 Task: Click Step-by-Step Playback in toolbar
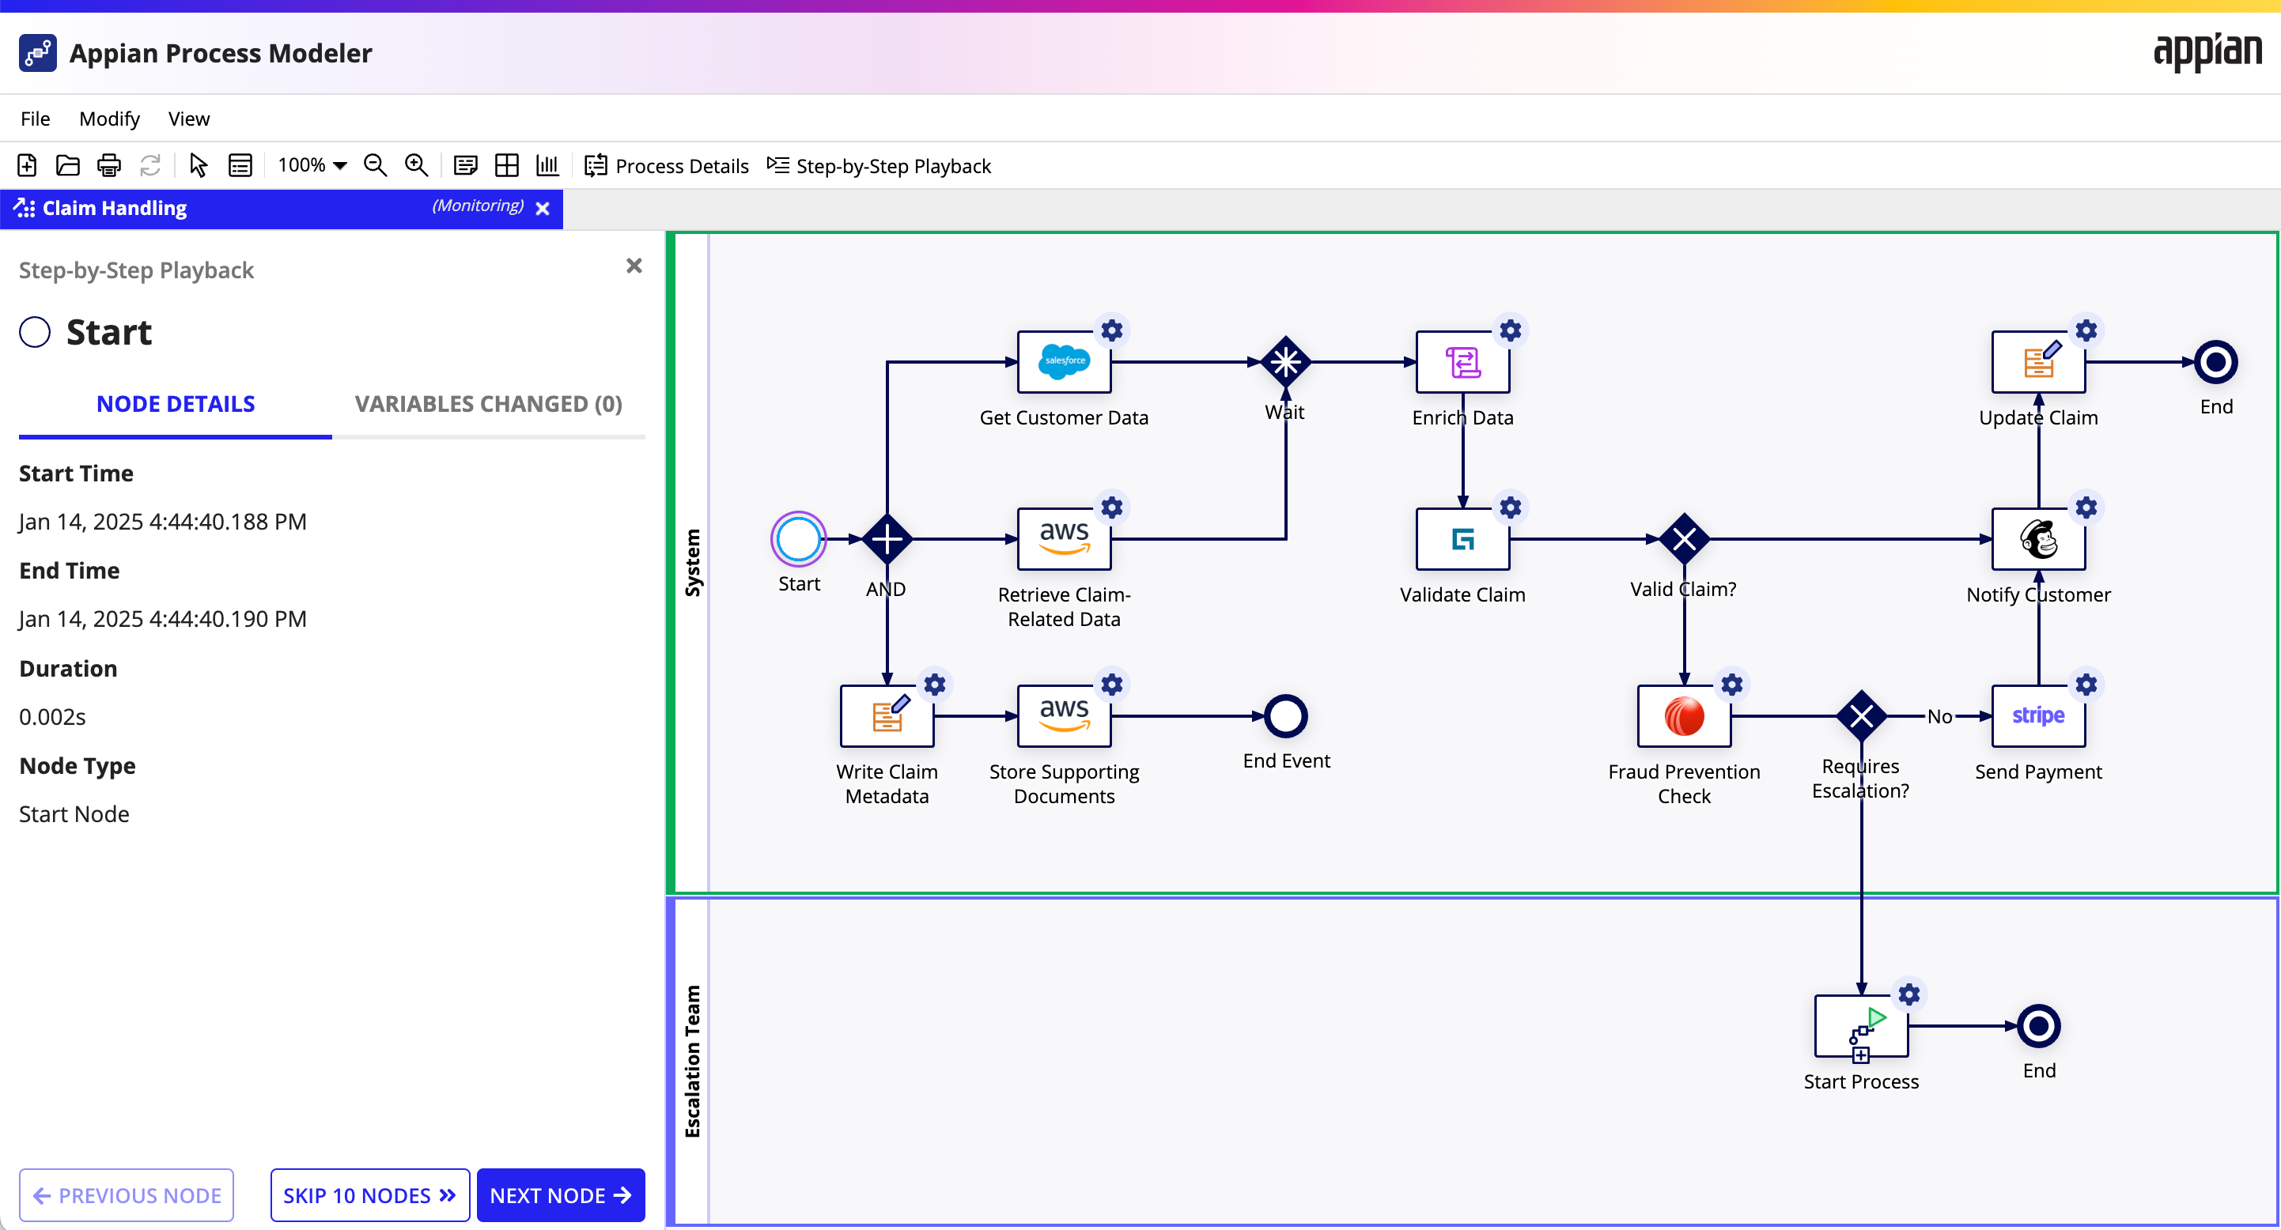coord(879,165)
